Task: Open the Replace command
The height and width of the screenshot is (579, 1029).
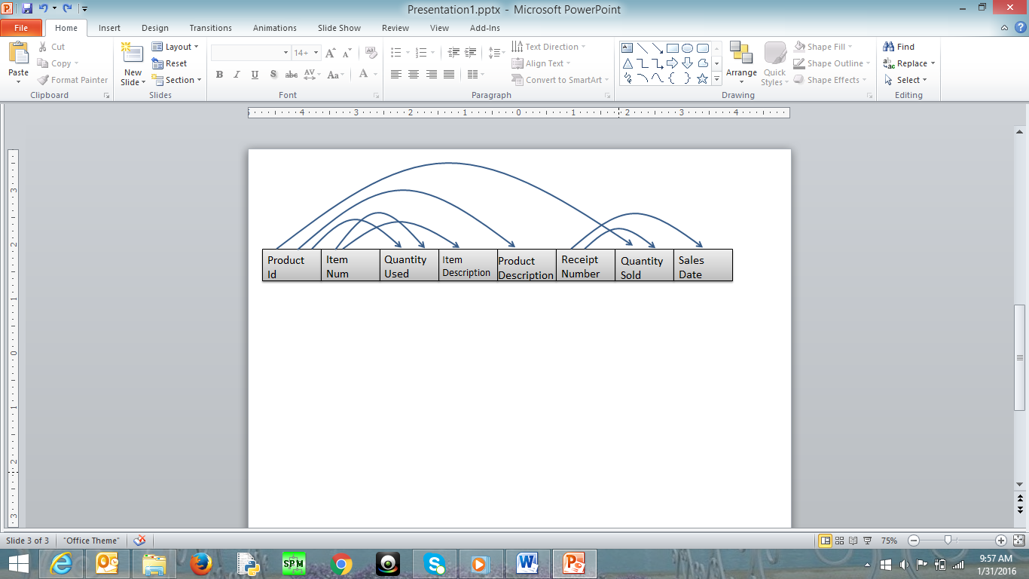Action: click(909, 63)
